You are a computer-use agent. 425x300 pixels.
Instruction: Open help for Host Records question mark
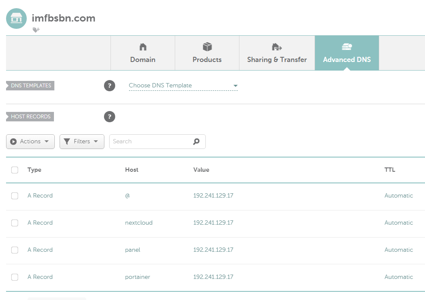[110, 117]
